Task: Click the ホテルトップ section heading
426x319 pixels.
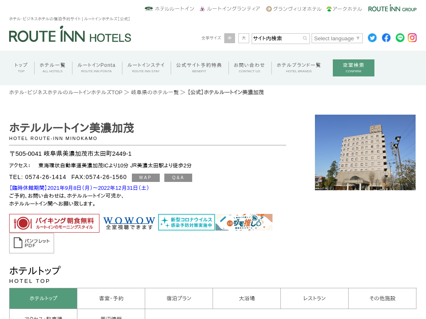Action: point(35,270)
